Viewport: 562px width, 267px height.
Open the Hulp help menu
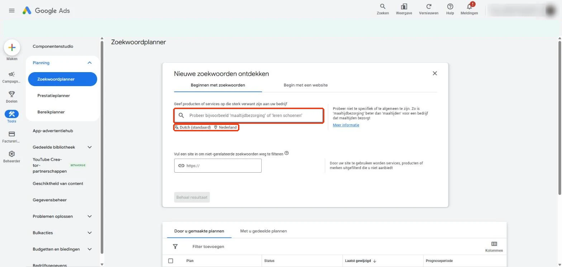coord(450,9)
